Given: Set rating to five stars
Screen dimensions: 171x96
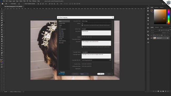Looking at the screenshot, I should (91, 37).
